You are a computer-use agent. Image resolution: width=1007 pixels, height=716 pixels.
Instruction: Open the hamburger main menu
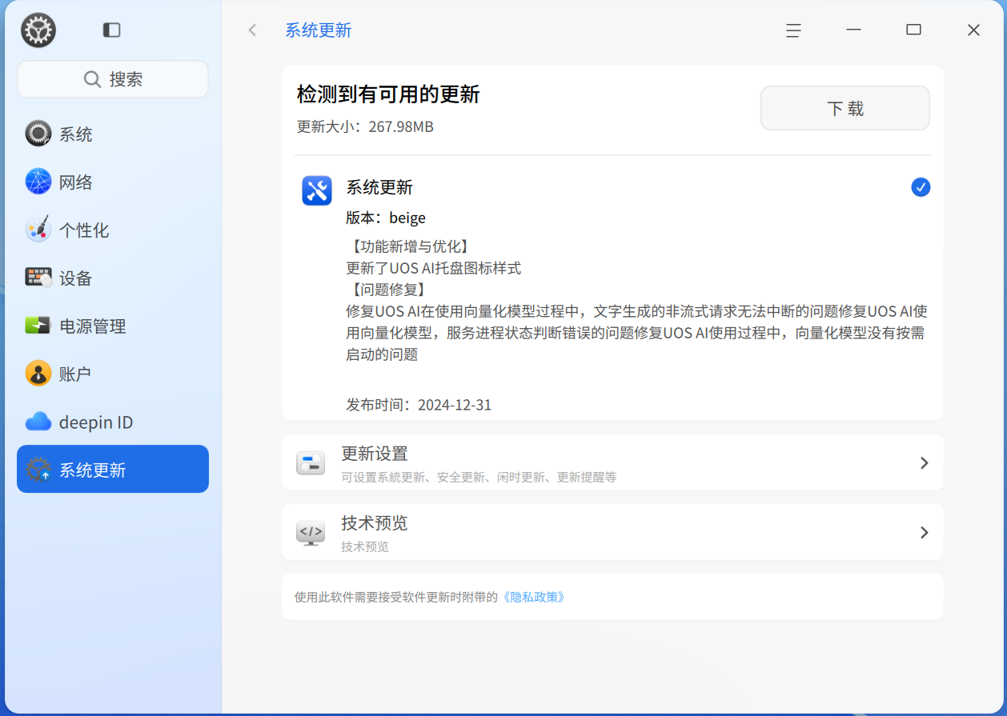pos(793,30)
